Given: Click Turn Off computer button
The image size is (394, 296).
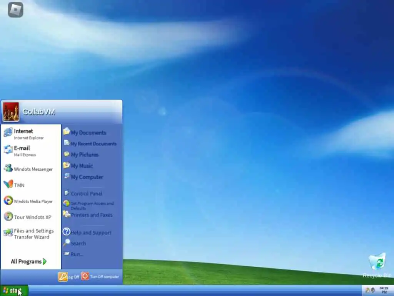Looking at the screenshot, I should [x=100, y=276].
